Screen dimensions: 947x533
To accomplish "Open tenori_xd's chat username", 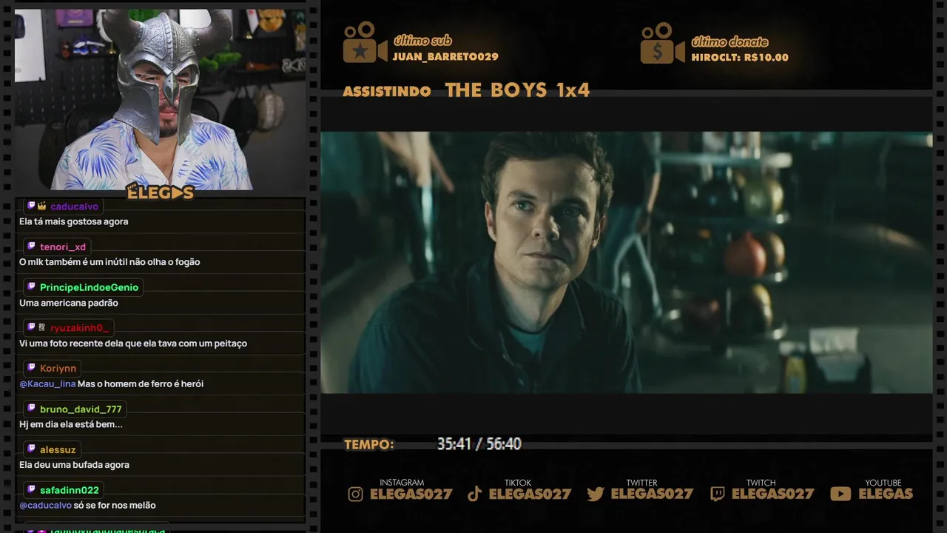I will point(63,247).
